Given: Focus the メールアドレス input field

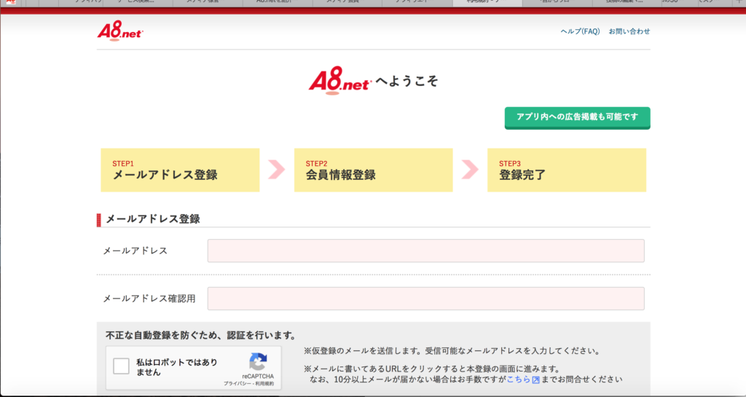Looking at the screenshot, I should coord(425,251).
